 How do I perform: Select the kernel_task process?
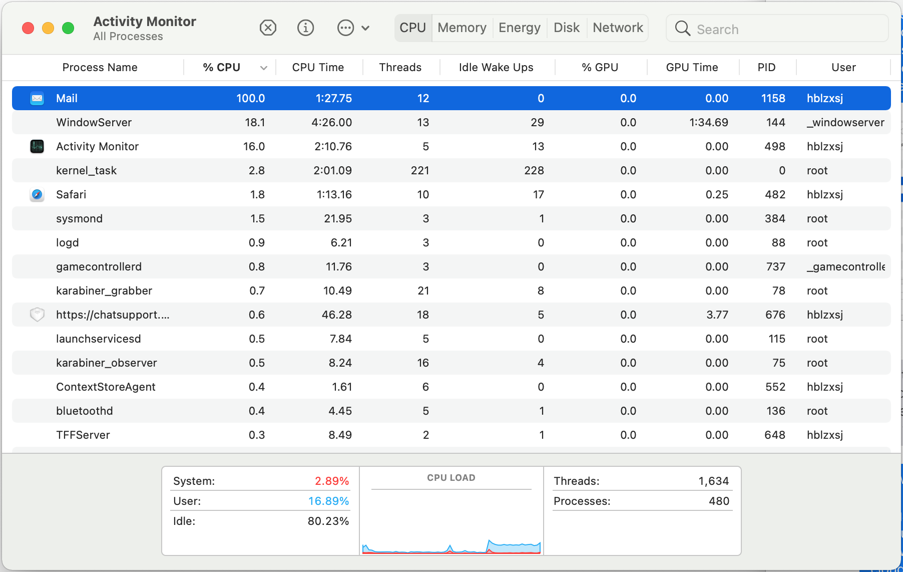click(x=86, y=170)
